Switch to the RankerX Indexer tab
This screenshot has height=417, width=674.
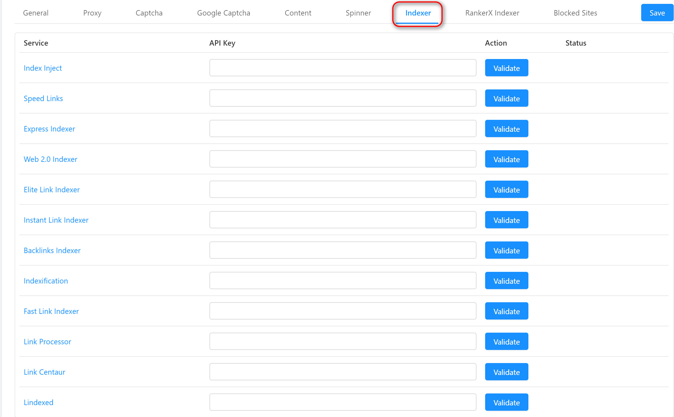coord(492,13)
